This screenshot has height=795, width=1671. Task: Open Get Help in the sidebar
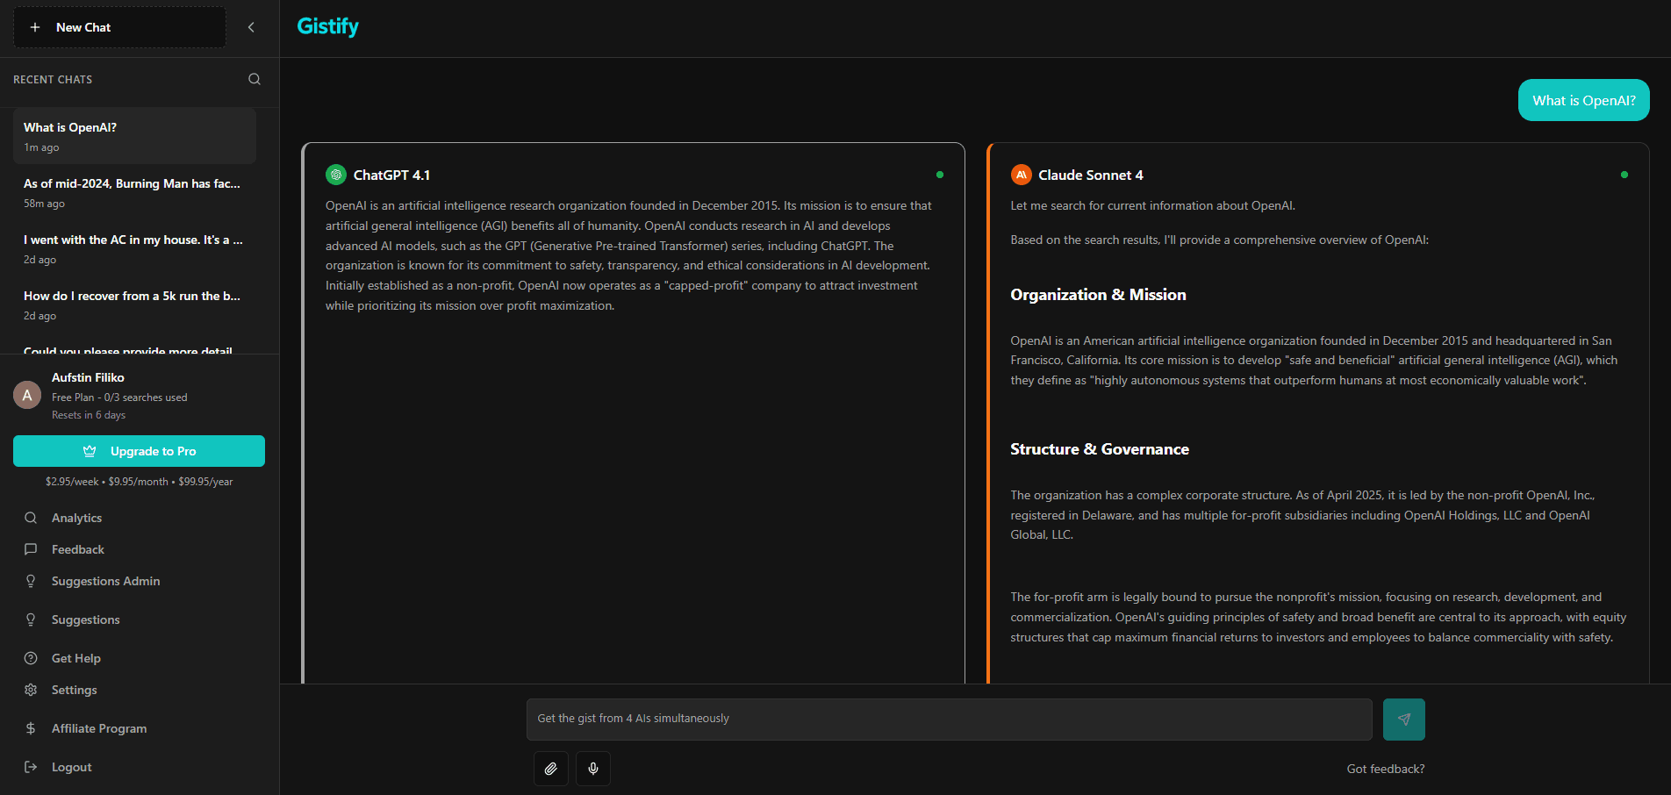(x=75, y=658)
